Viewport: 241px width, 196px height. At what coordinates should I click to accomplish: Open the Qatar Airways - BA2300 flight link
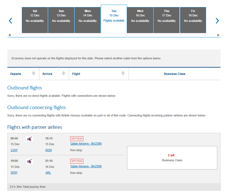(86, 166)
